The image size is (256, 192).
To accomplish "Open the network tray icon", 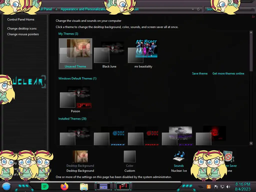I will point(222,186).
